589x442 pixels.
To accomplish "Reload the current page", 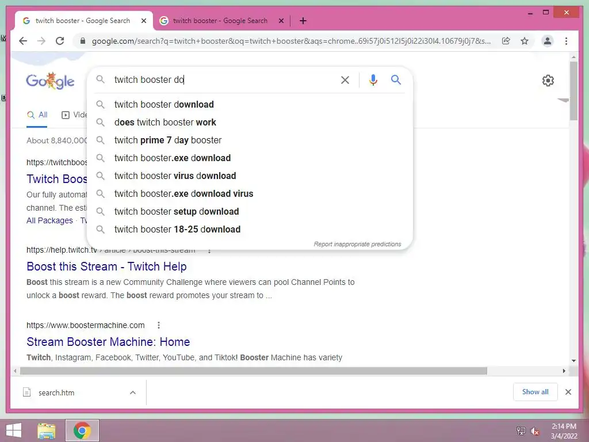I will 60,41.
